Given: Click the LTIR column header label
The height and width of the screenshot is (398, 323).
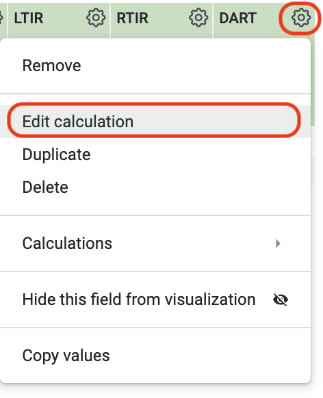Looking at the screenshot, I should 29,18.
